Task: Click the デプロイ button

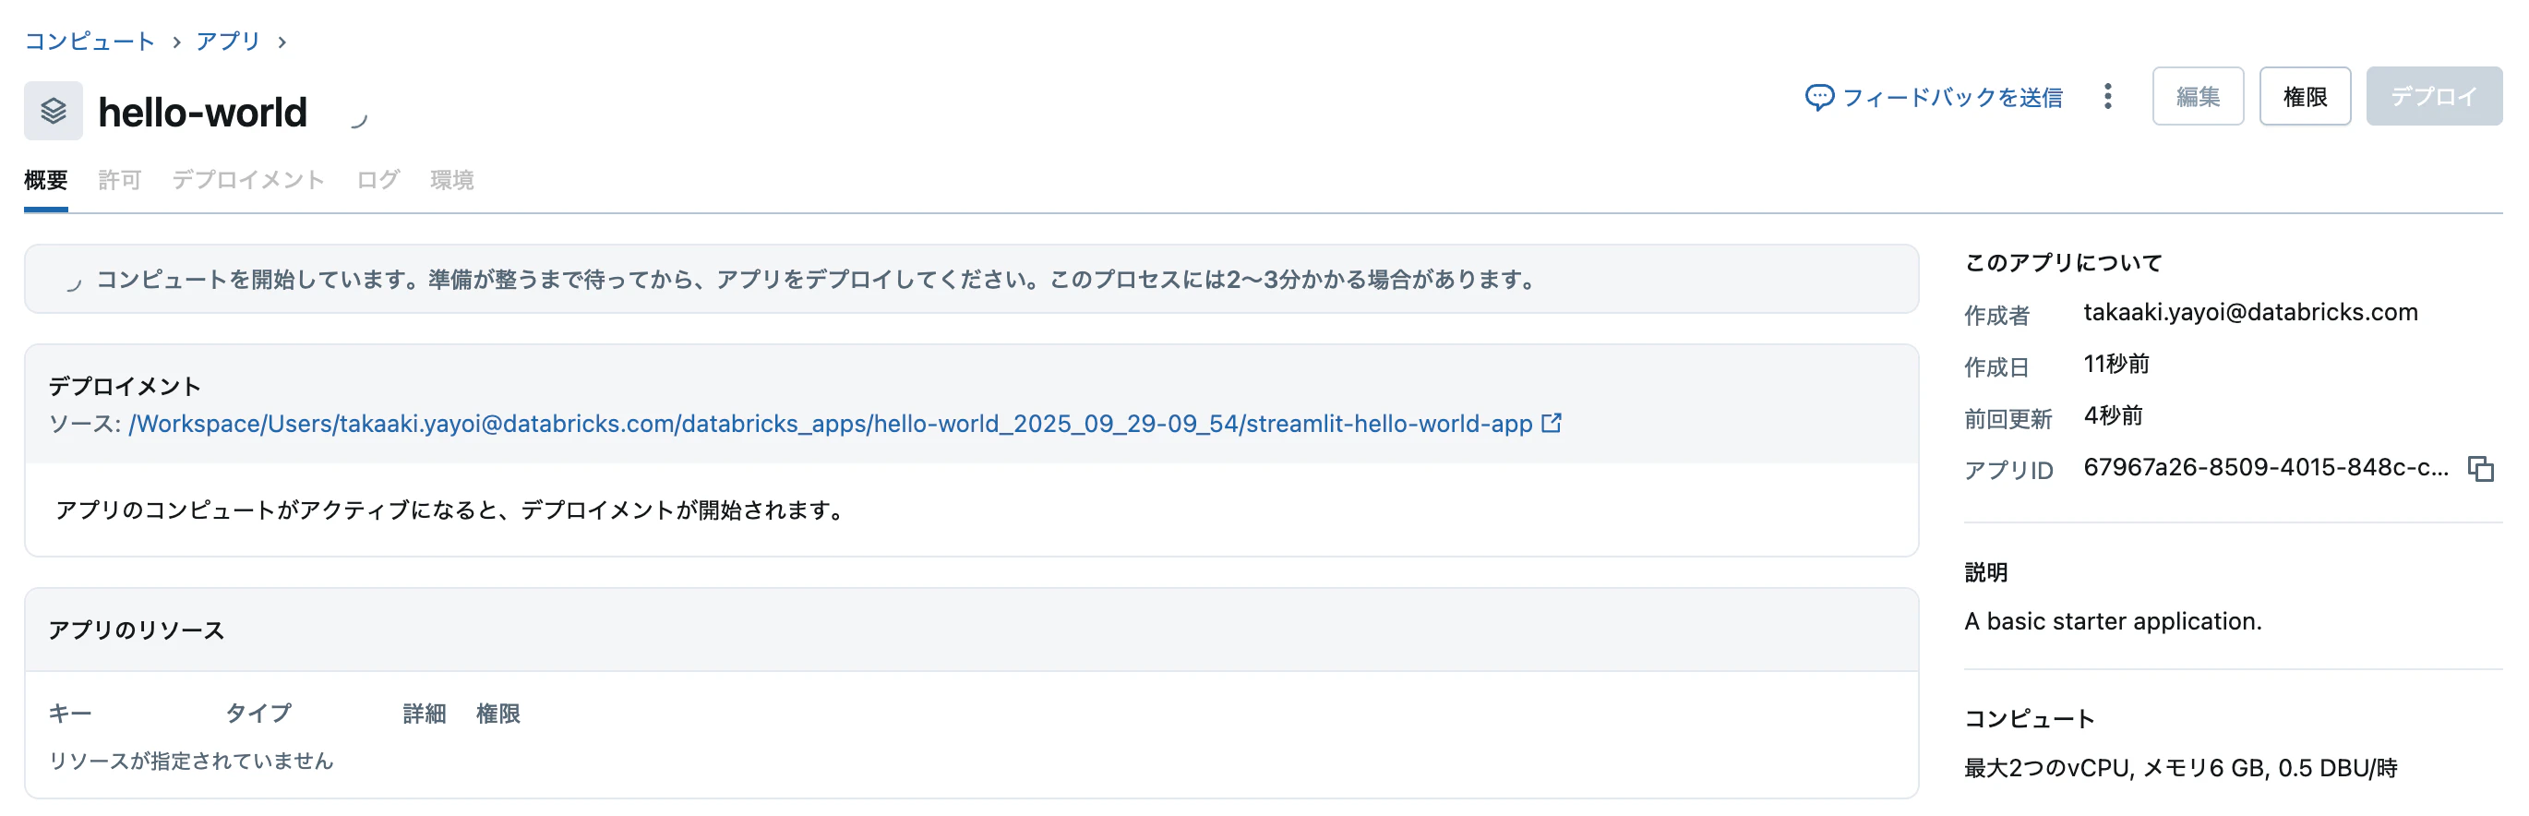Action: [2433, 96]
